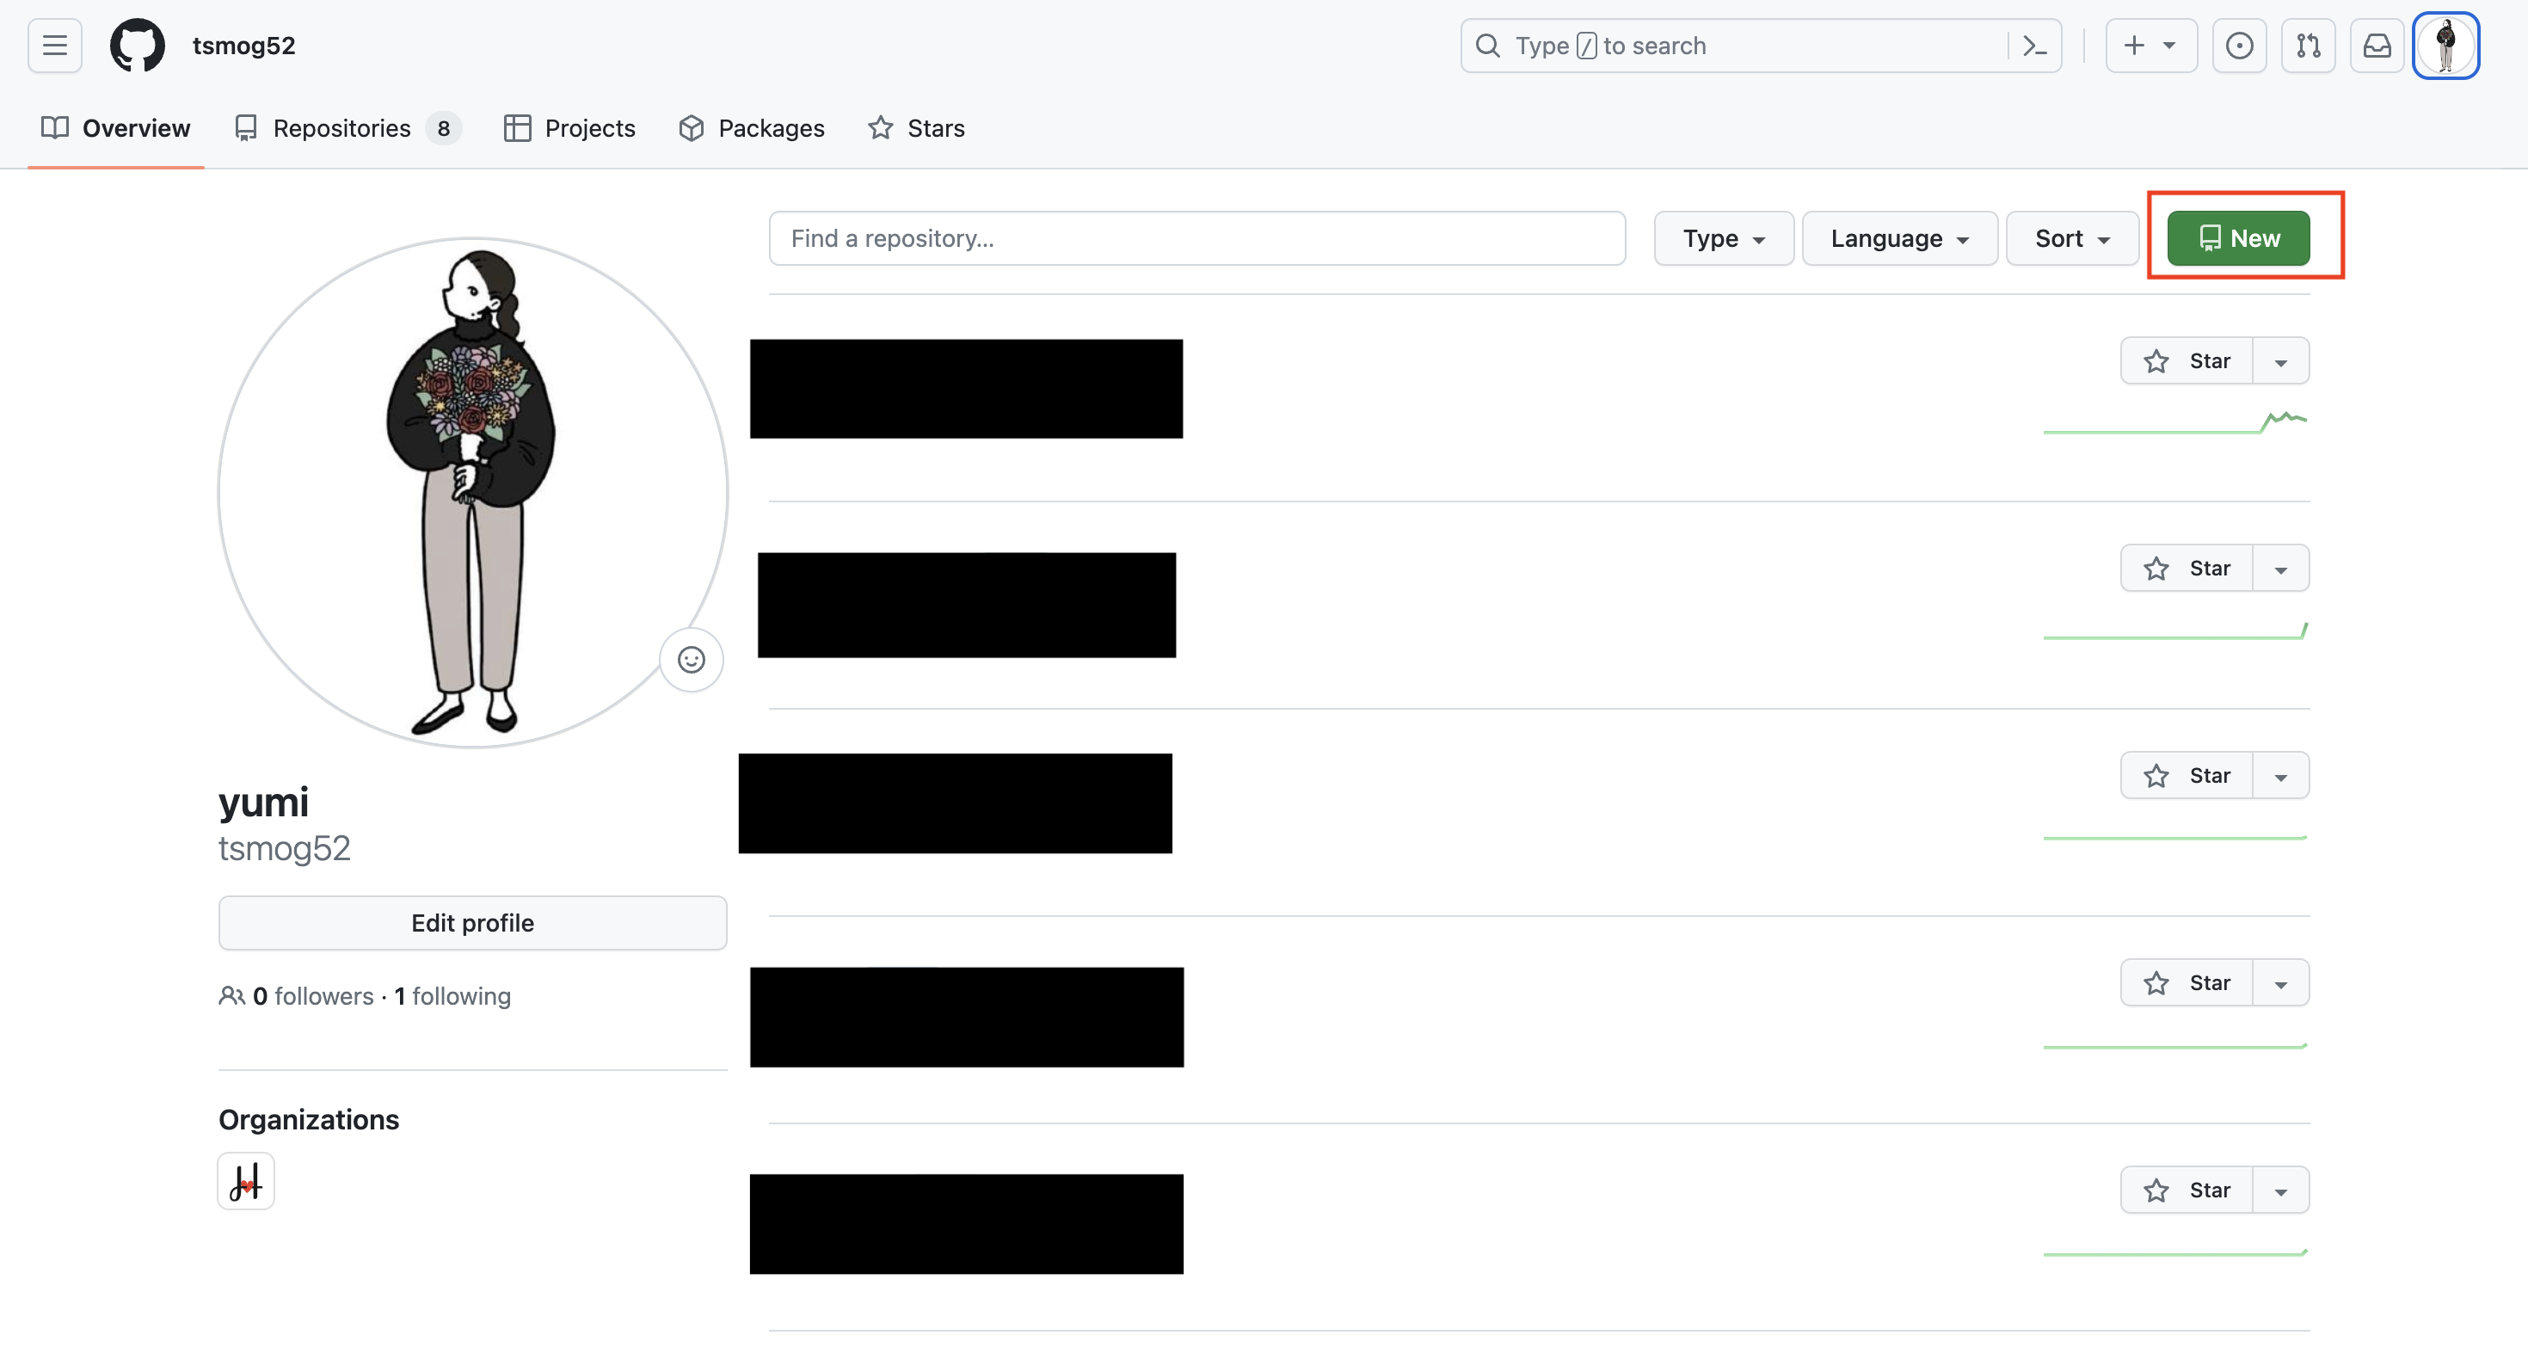The image size is (2528, 1372).
Task: Click the Find a repository search field
Action: [x=1197, y=237]
